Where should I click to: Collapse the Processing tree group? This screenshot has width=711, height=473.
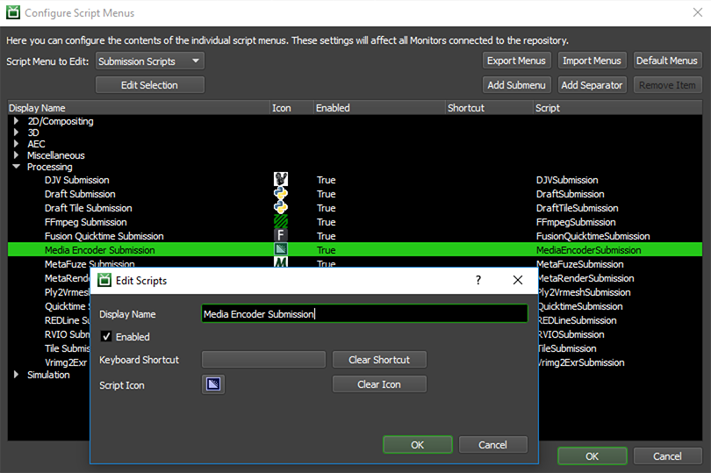[16, 167]
